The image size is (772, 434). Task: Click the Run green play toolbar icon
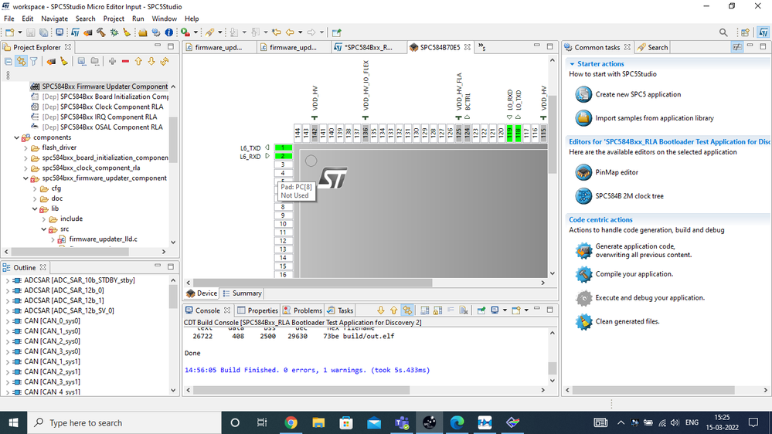click(x=185, y=32)
